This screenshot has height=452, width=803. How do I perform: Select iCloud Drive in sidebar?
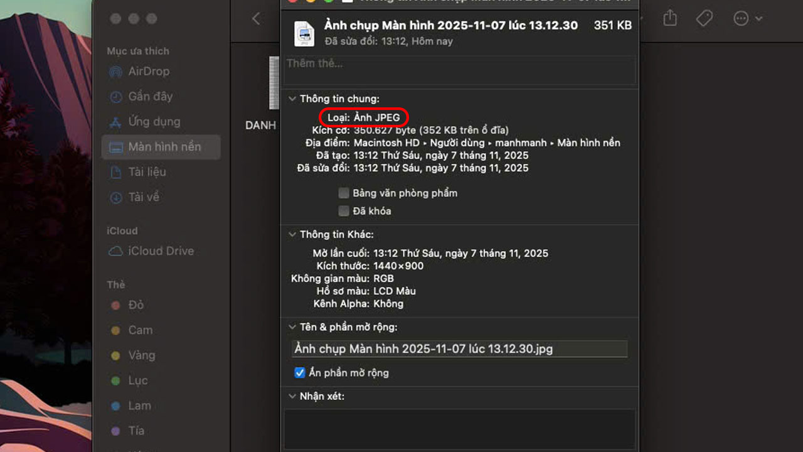(x=161, y=251)
